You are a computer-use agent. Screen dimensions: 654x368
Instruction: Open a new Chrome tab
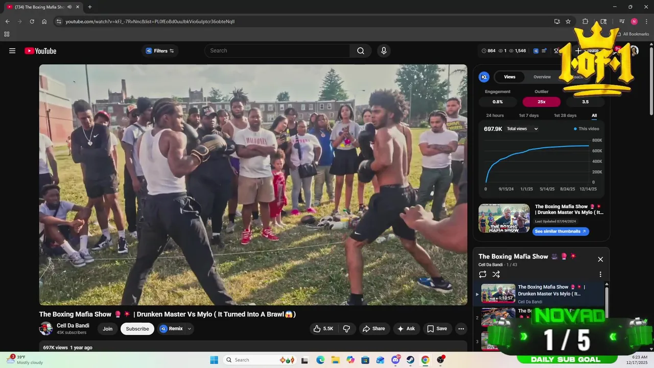tap(90, 7)
